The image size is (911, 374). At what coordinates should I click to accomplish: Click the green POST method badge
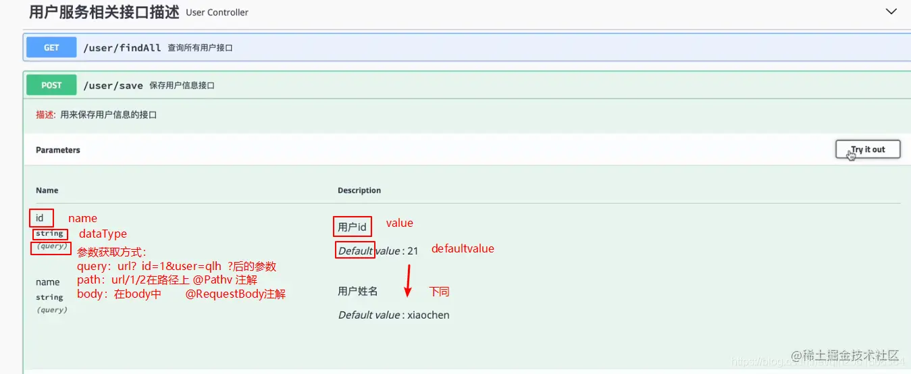click(x=51, y=85)
